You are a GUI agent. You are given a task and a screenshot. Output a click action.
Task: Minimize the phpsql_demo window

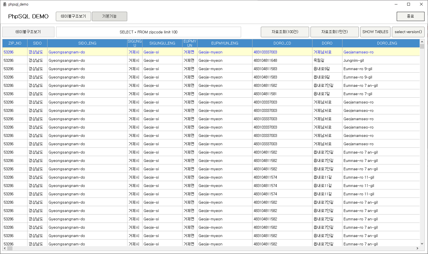pyautogui.click(x=396, y=4)
